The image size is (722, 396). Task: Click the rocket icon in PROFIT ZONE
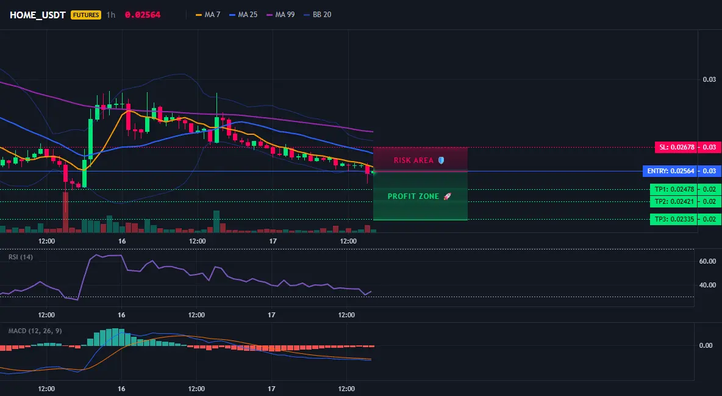pyautogui.click(x=447, y=196)
